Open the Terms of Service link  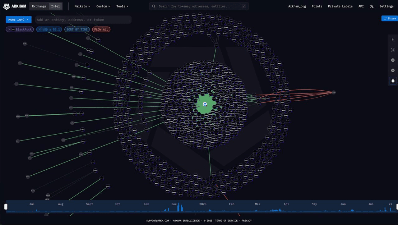pos(226,221)
